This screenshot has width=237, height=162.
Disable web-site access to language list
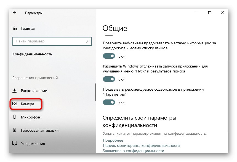click(109, 56)
